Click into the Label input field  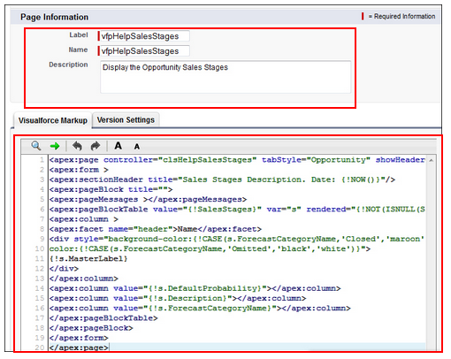pos(145,36)
